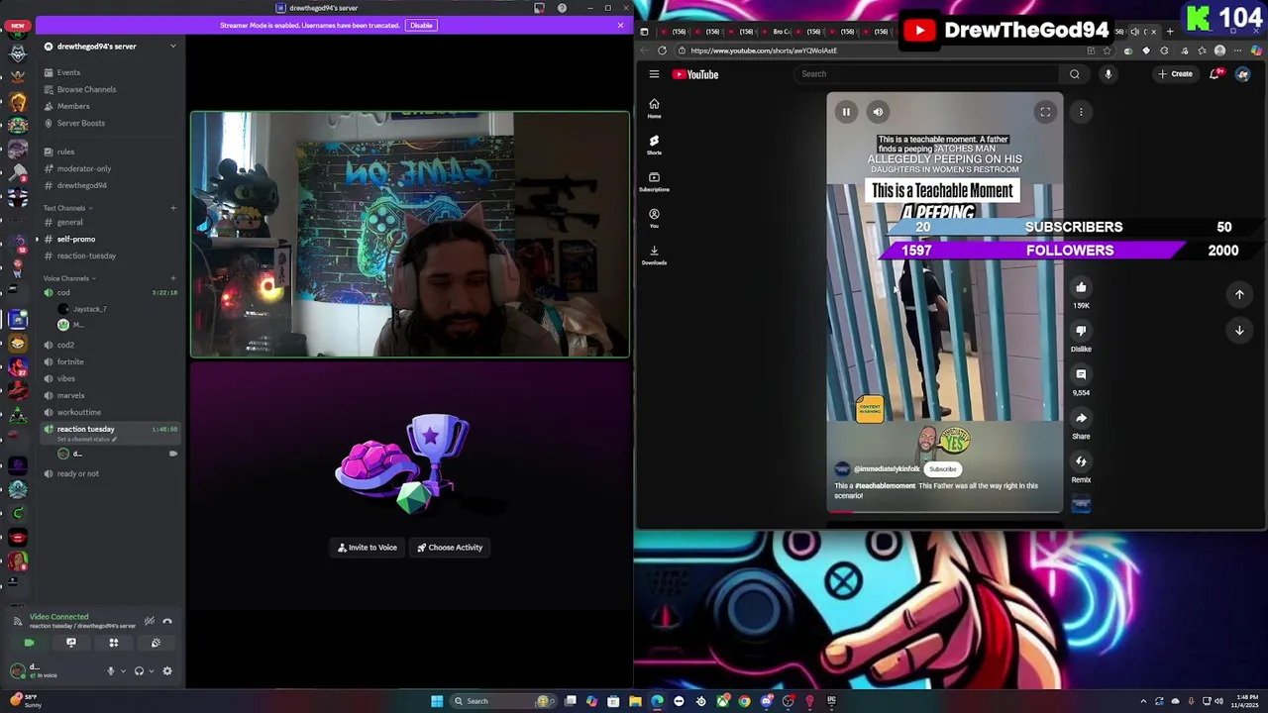Subscribe to the Short's channel
1268x713 pixels.
point(942,469)
